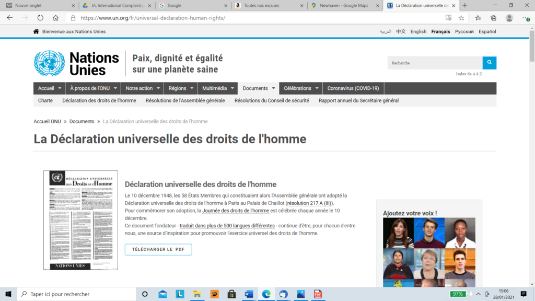Expand Notre action dropdown arrow

[x=158, y=88]
